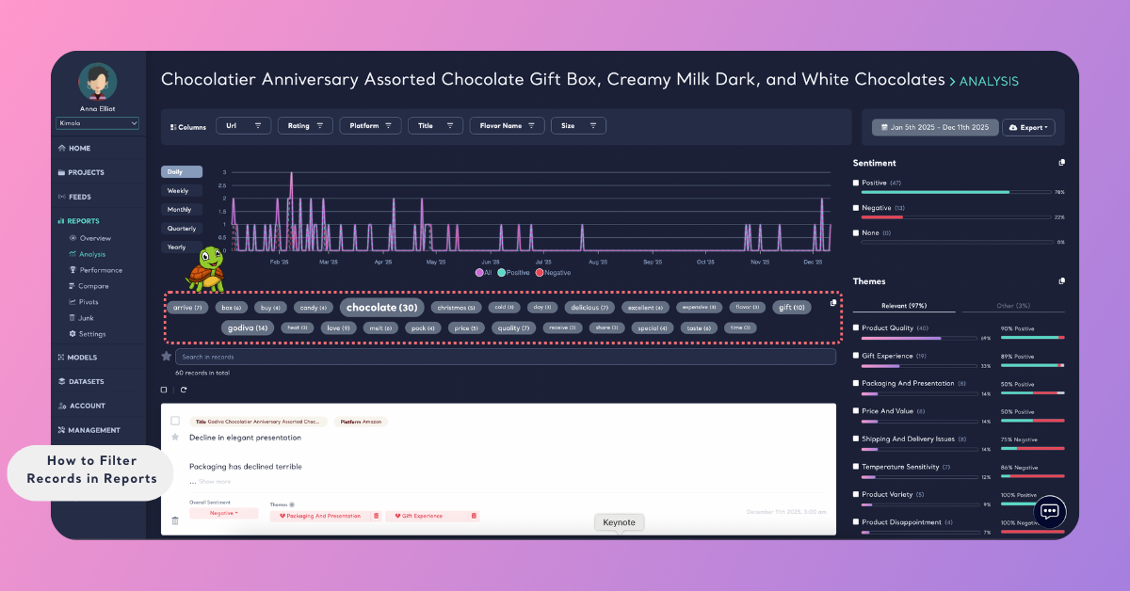Change the Negative overall sentiment dropdown
1130x591 pixels.
coord(223,513)
